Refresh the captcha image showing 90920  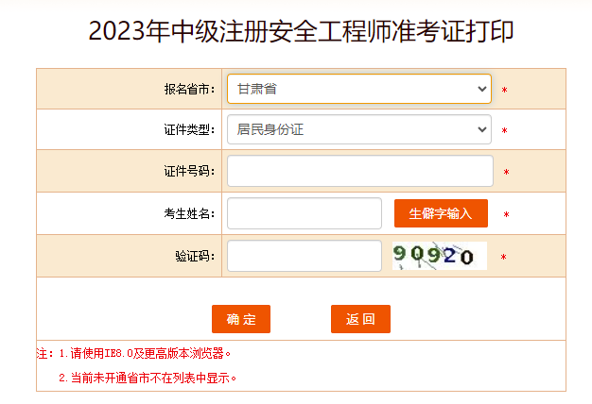click(x=439, y=256)
